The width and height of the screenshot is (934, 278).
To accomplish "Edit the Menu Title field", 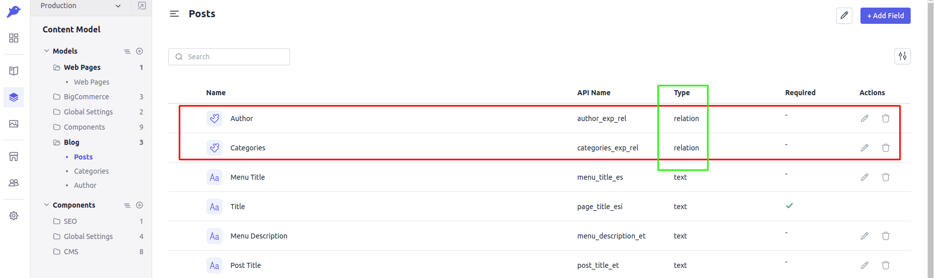I will coord(865,177).
